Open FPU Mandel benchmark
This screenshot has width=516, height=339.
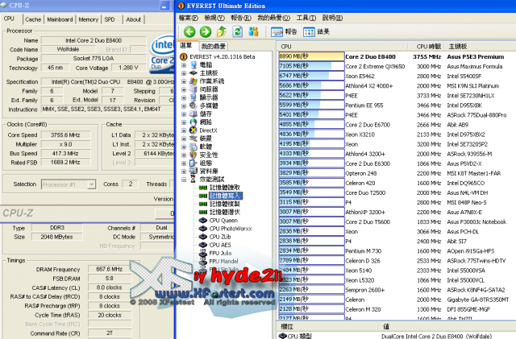pyautogui.click(x=223, y=262)
